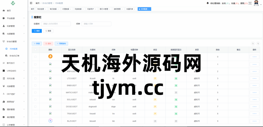Click the notification bell icon
263x127 pixels.
click(x=208, y=3)
